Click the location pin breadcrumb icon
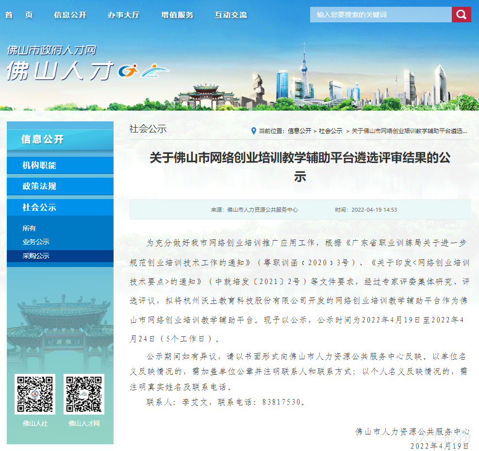The image size is (479, 451). pyautogui.click(x=253, y=131)
